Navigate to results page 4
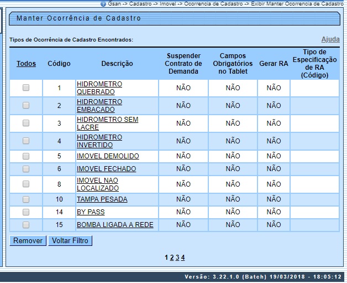347x283 pixels. [183, 258]
